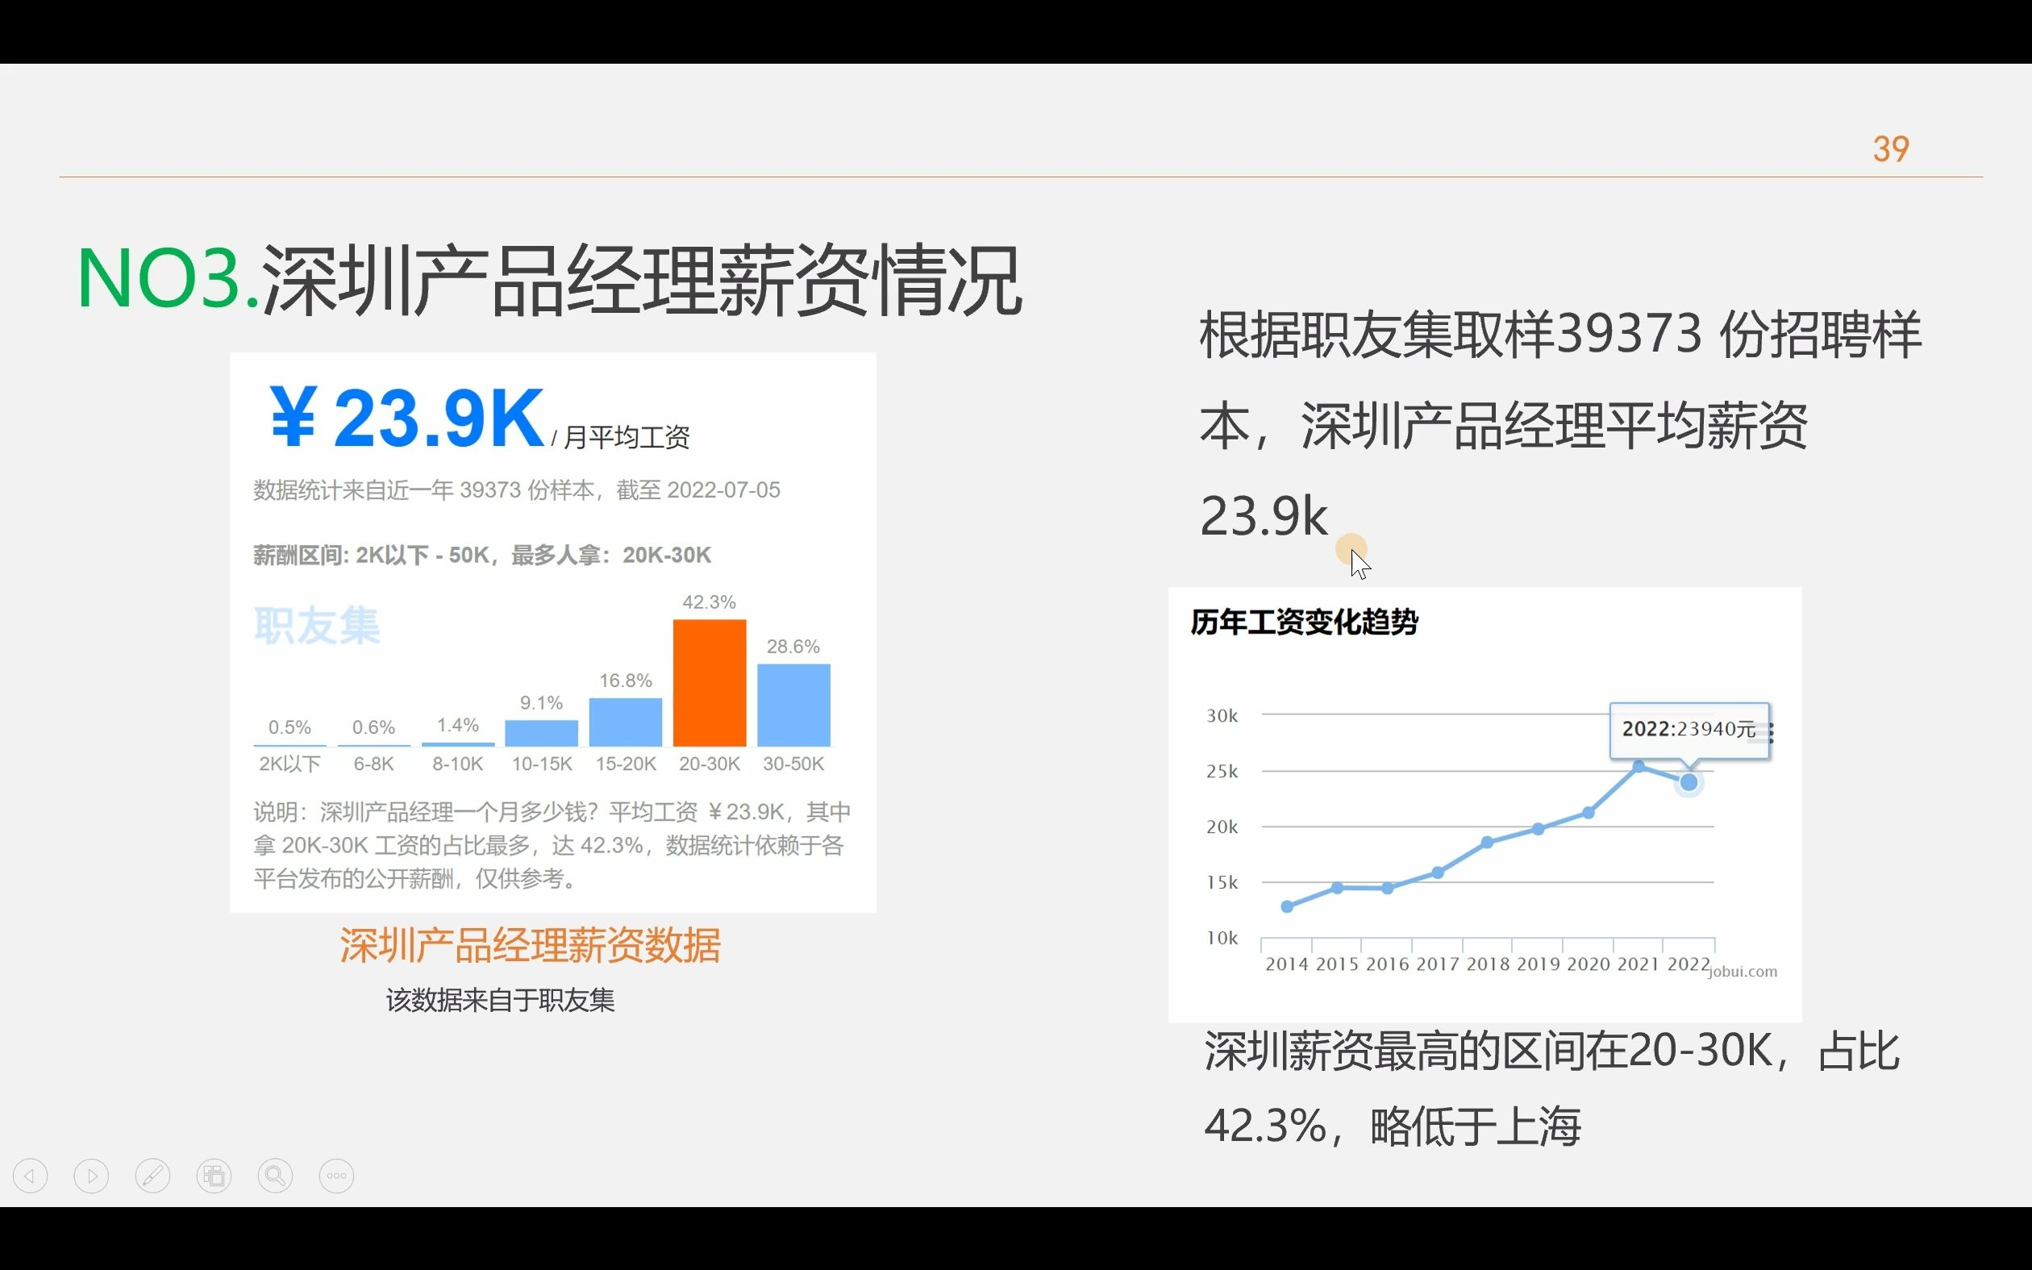Advance with the next slide arrow
Viewport: 2032px width, 1270px height.
pyautogui.click(x=92, y=1175)
